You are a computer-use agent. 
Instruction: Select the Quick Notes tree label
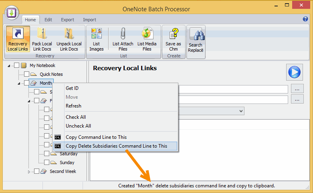tap(51, 74)
